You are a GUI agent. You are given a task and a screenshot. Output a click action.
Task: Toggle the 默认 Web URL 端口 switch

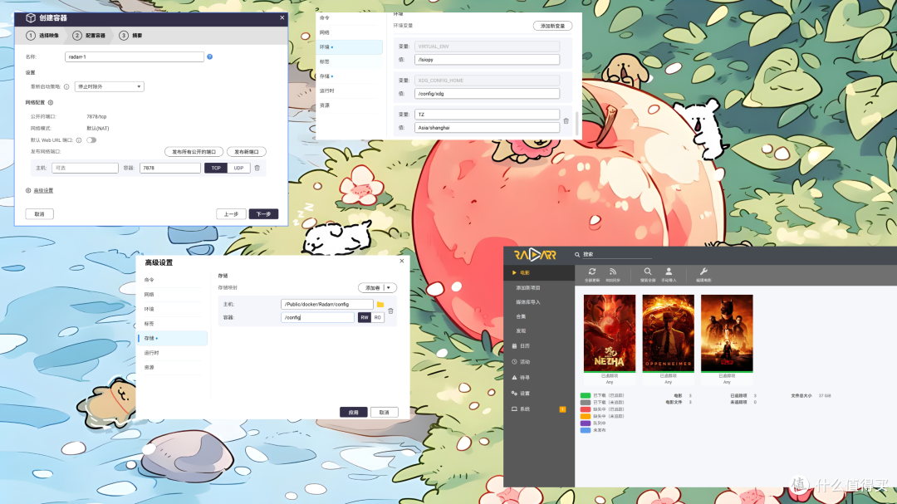coord(91,140)
